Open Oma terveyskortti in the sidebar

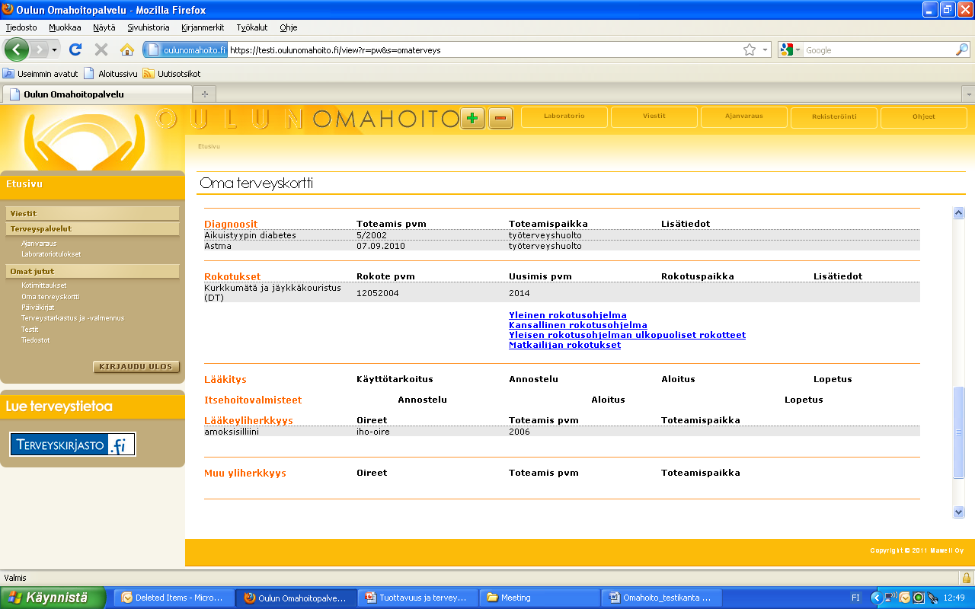pyautogui.click(x=50, y=297)
